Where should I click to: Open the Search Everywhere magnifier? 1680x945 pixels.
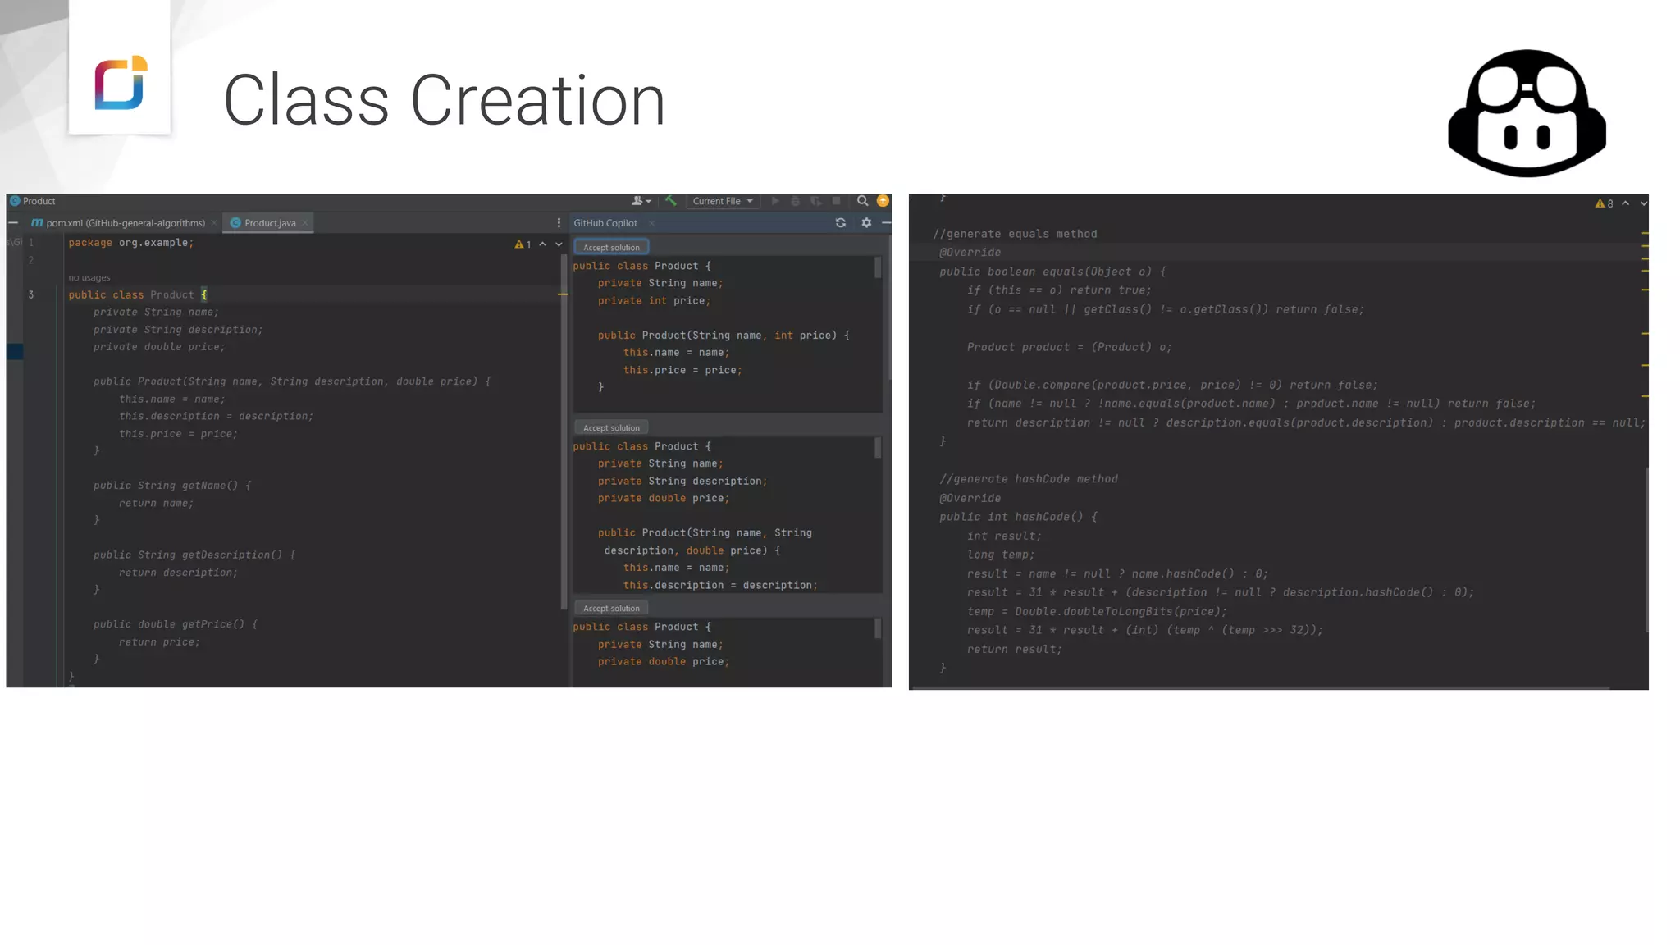(x=862, y=201)
